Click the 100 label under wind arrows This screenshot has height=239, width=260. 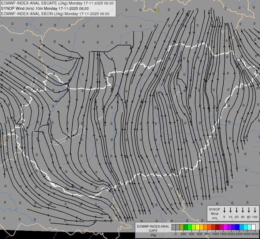coord(255,217)
